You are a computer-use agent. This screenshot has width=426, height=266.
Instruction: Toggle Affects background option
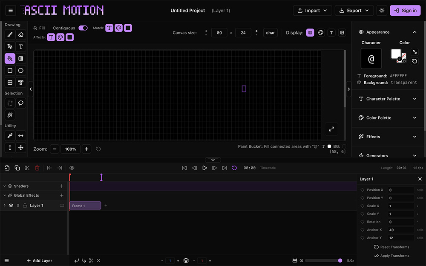pos(70,37)
